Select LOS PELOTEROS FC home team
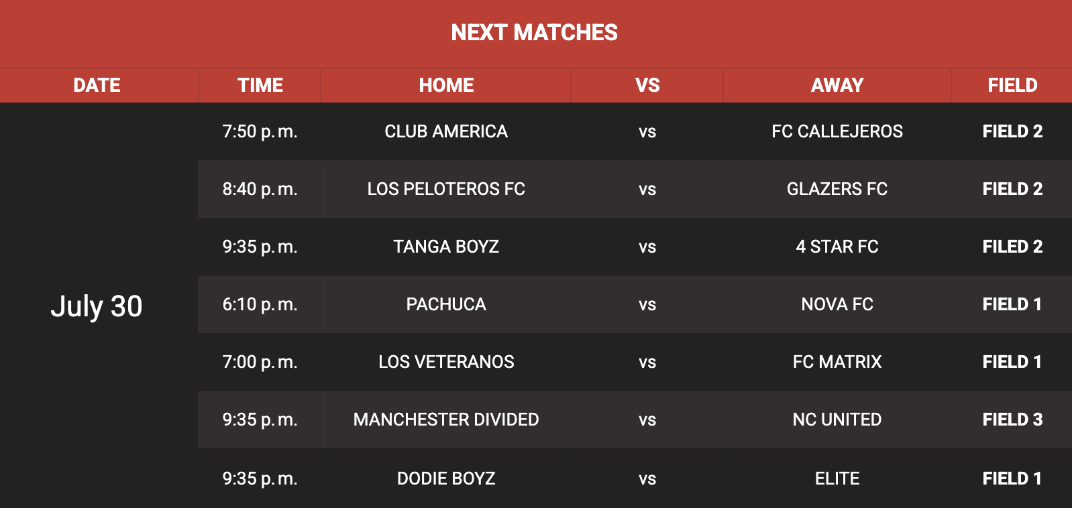 coord(446,189)
